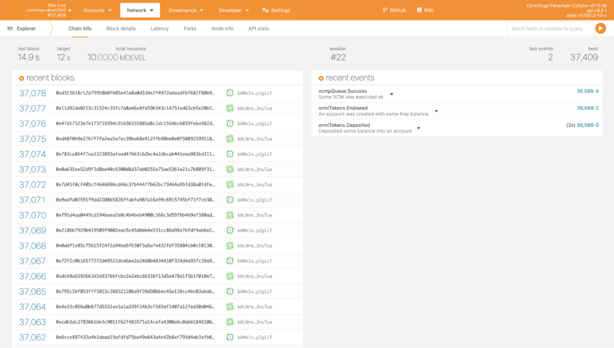The width and height of the screenshot is (614, 348).
Task: Open the Dev Live chain selector
Action: 49,10
